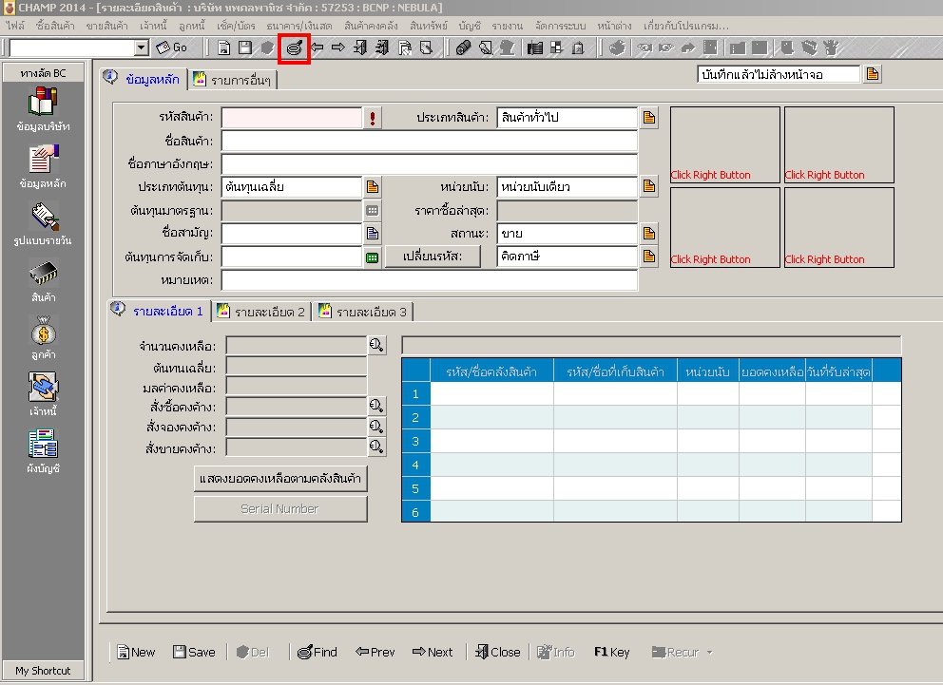
Task: Open the ธนาคาร/เงินสด menu
Action: coord(298,26)
